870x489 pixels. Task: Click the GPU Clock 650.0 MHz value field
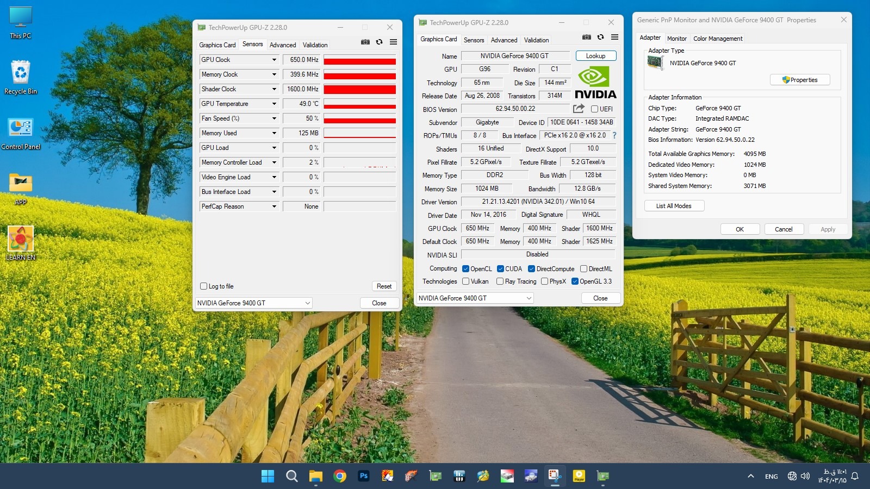point(302,60)
